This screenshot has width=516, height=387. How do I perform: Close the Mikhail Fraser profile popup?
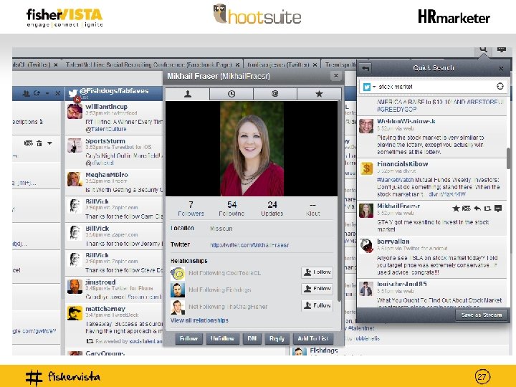tap(335, 76)
